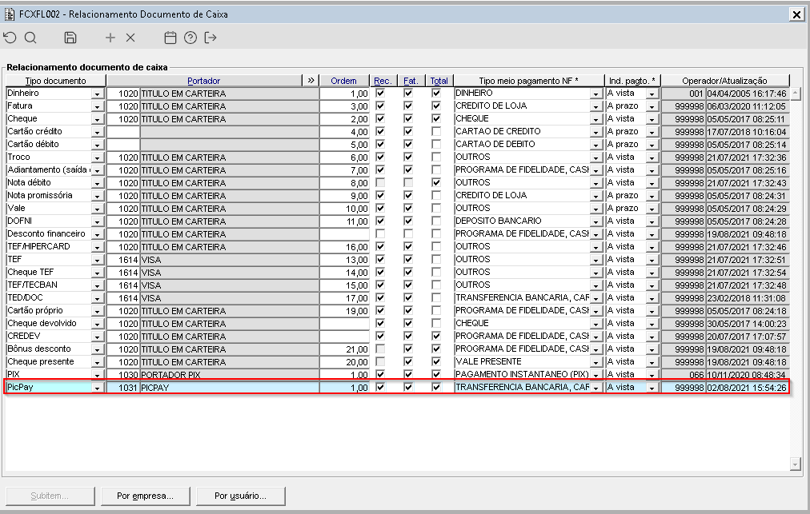The image size is (810, 514).
Task: Toggle Fat. checkbox in PIX row
Action: click(408, 374)
